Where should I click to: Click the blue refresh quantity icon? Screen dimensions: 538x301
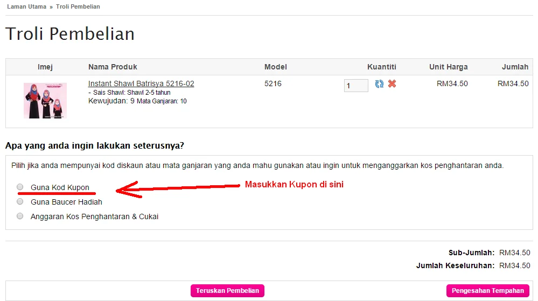379,84
